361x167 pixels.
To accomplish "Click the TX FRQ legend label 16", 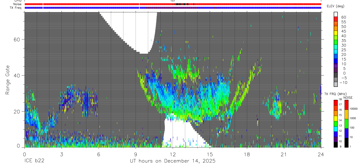I will [340, 110].
